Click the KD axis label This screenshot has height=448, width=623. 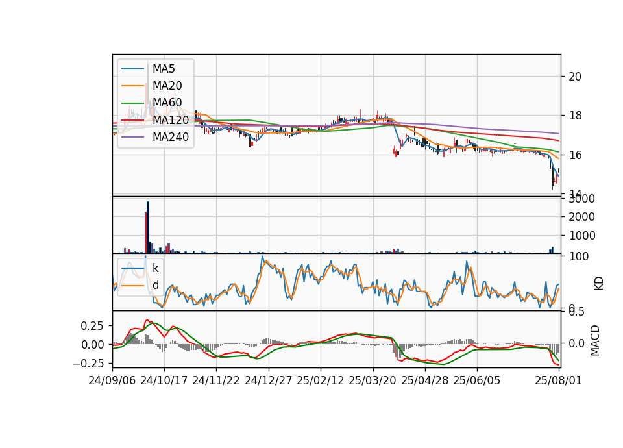[599, 284]
